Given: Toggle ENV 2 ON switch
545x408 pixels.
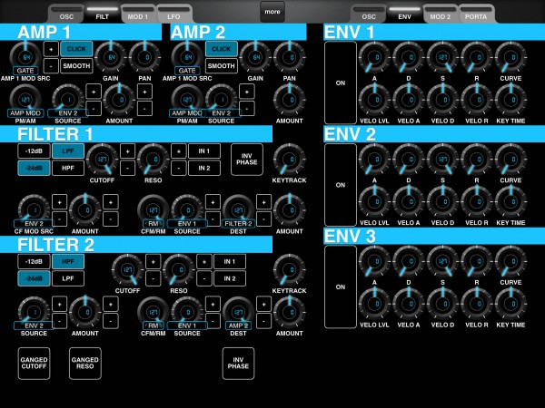Looking at the screenshot, I should pyautogui.click(x=341, y=185).
